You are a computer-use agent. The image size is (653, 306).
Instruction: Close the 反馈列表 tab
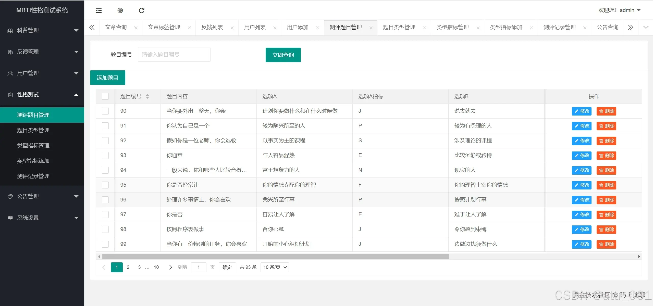(x=232, y=28)
